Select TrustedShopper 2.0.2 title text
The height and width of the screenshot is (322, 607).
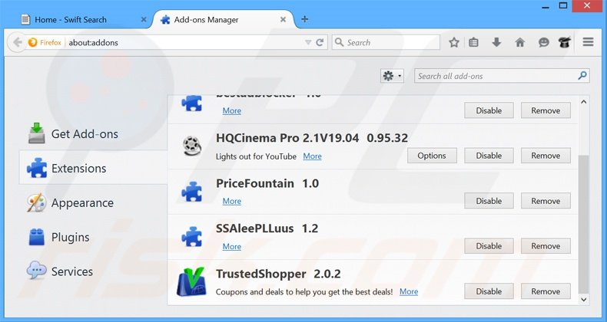pos(278,274)
